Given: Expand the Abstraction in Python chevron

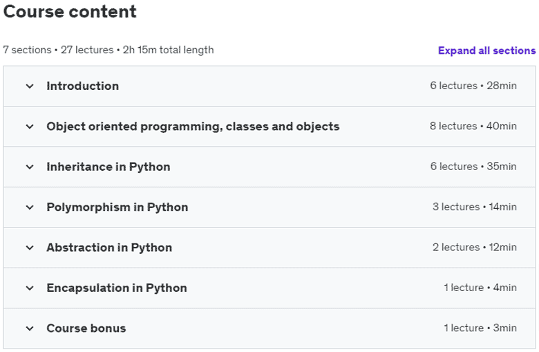Looking at the screenshot, I should (x=30, y=248).
